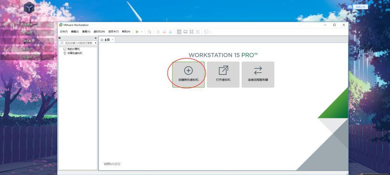Open the 查看(V) menu
The image size is (390, 175).
[86, 32]
